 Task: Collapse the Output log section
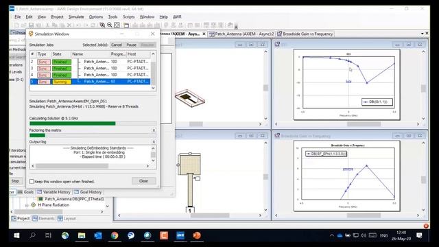point(154,142)
